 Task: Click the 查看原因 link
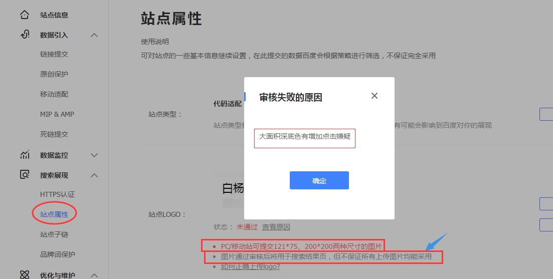coord(276,227)
